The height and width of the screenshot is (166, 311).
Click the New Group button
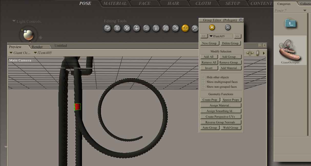click(209, 43)
